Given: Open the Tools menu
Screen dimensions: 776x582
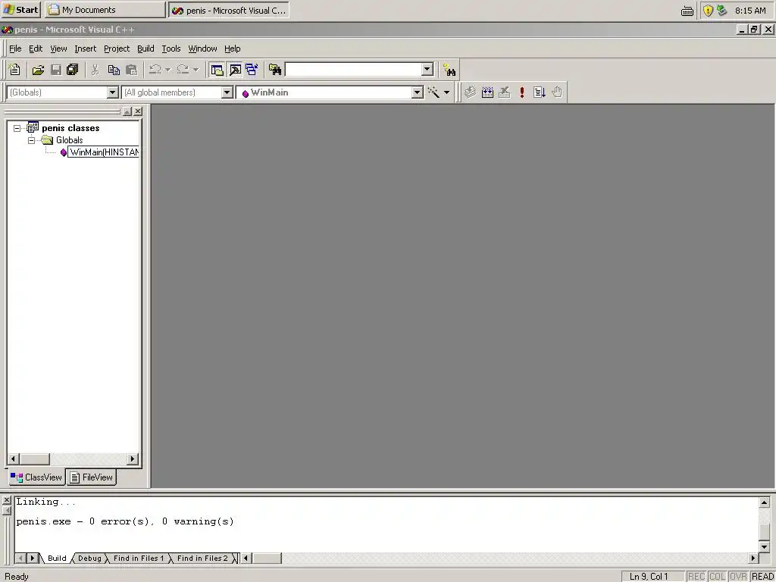Looking at the screenshot, I should click(x=171, y=48).
